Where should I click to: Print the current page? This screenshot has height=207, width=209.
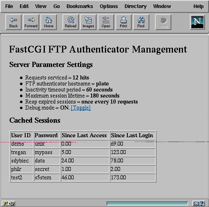123,22
